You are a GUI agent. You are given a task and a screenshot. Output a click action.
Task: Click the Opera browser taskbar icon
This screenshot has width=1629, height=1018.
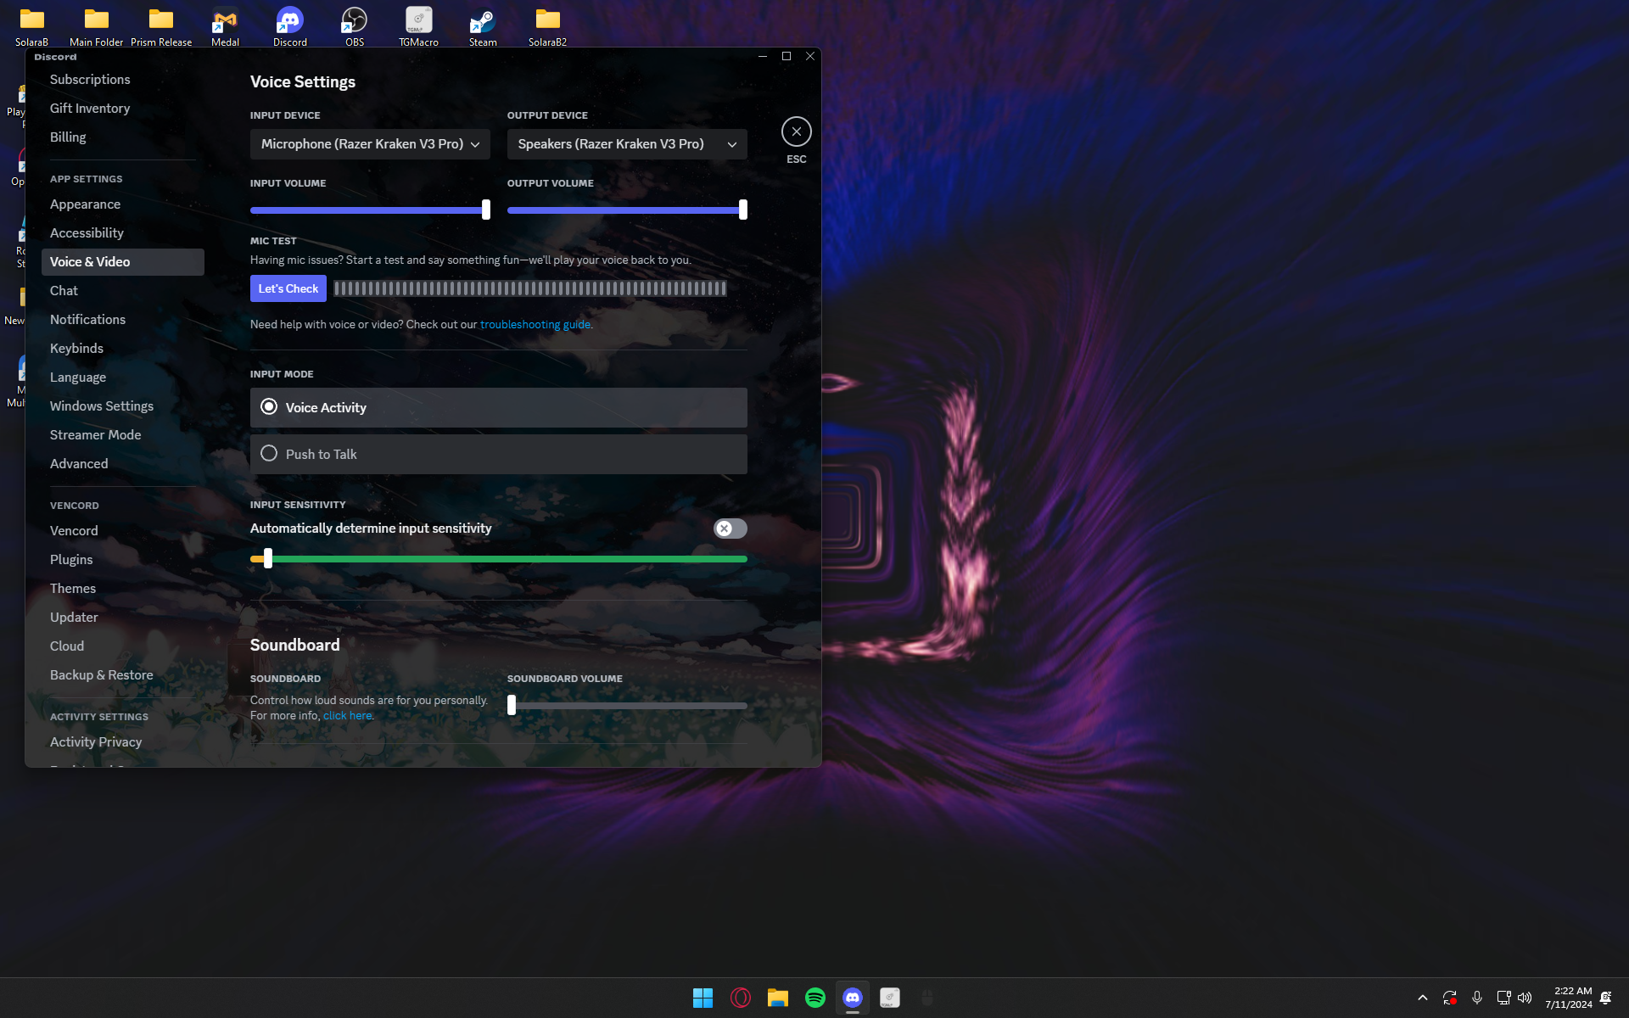coord(740,998)
